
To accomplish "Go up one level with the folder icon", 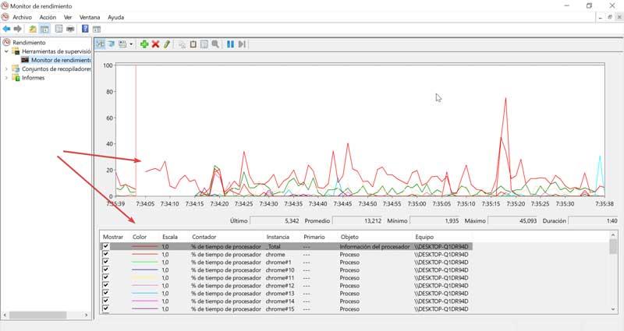I will pyautogui.click(x=33, y=29).
